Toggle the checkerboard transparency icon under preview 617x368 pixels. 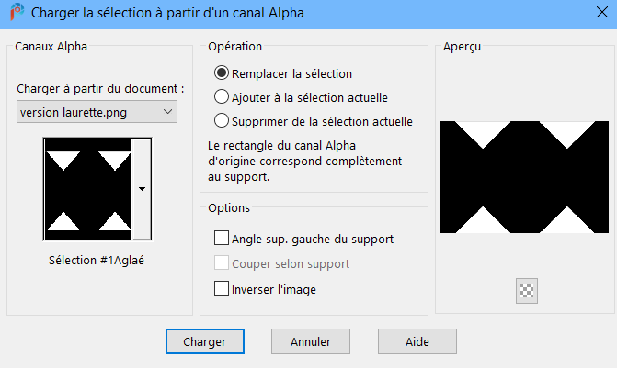tap(528, 292)
